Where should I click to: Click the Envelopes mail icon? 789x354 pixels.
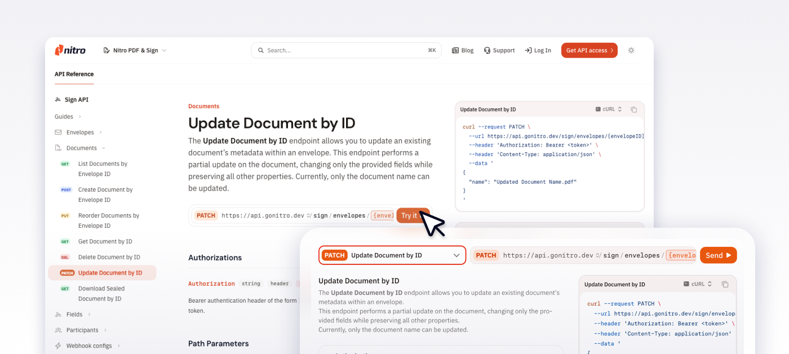tap(58, 132)
